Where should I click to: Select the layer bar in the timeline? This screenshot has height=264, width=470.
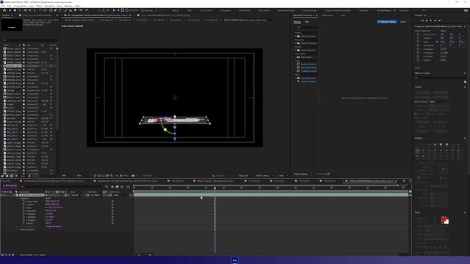click(271, 195)
